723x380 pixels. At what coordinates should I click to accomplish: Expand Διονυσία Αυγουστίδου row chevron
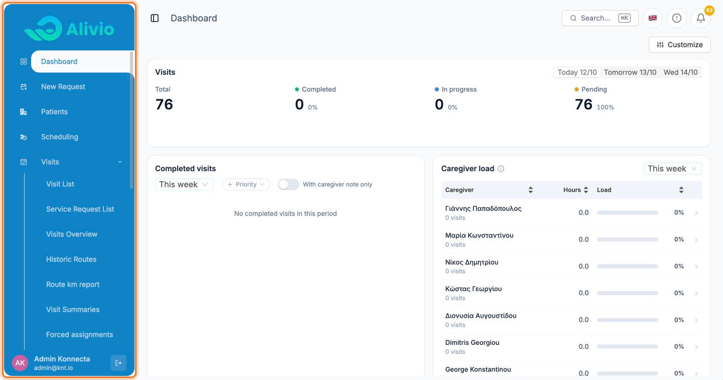tap(696, 320)
